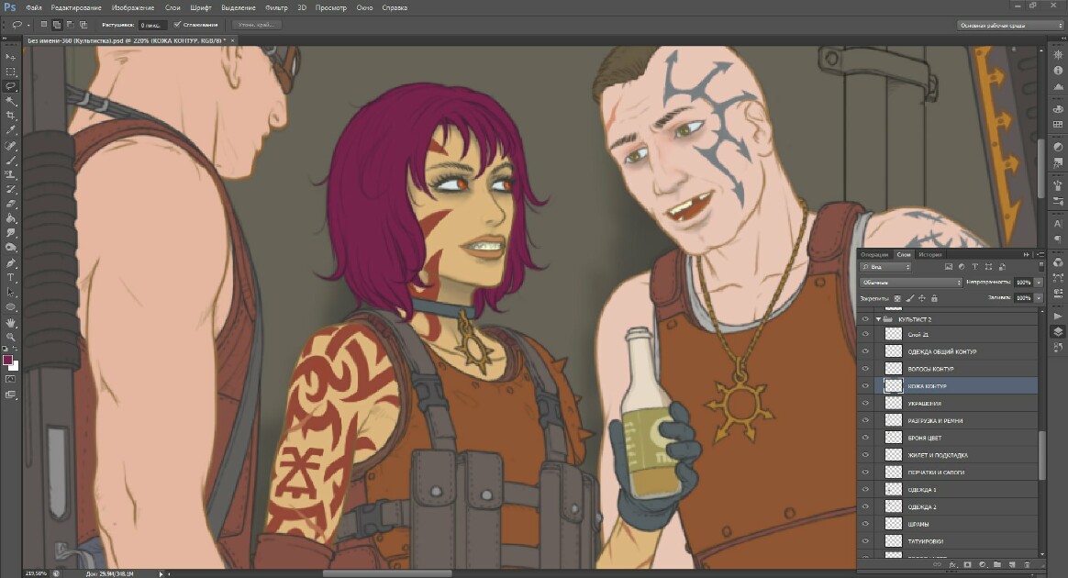Switch to the Операции tab

[874, 255]
